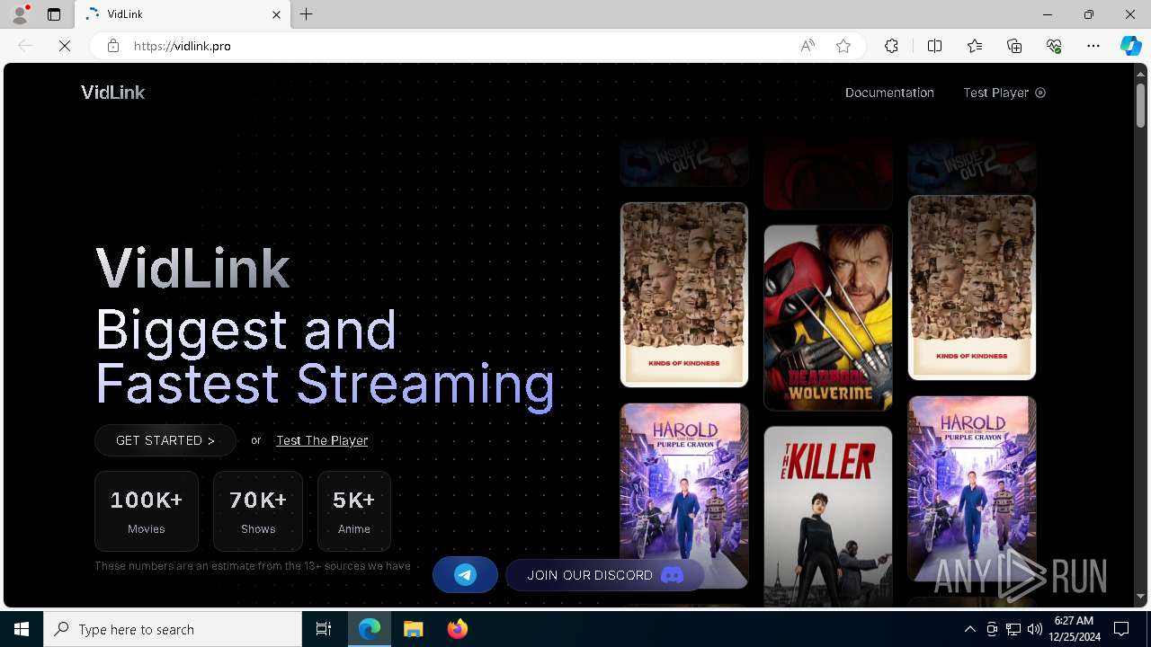Screen dimensions: 1151x647
Task: Select the 70K+ Shows stat card
Action: tap(258, 511)
